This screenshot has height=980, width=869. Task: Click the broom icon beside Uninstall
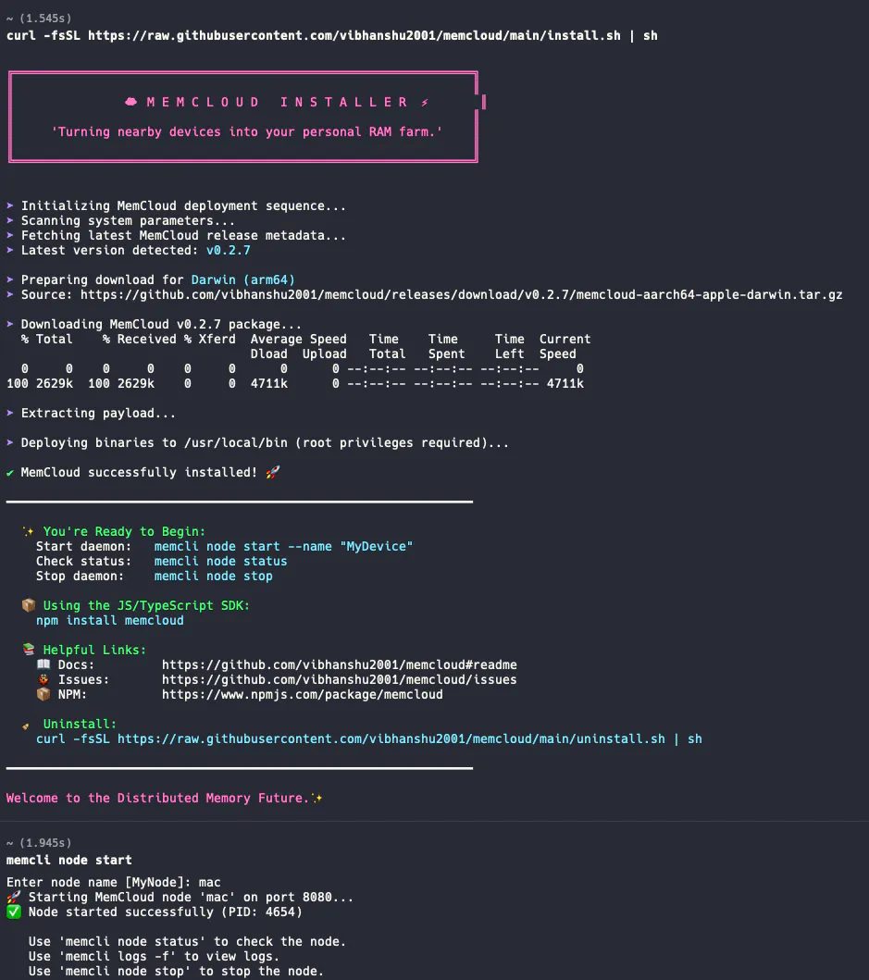click(26, 726)
